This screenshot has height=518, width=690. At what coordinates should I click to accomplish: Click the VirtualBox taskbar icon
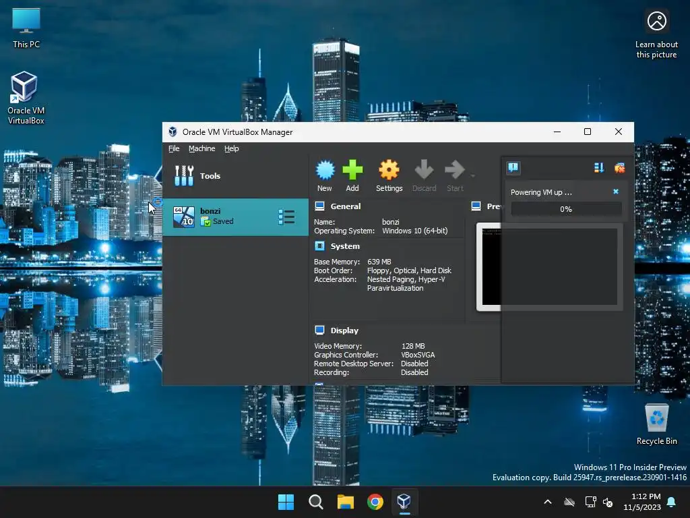[404, 502]
